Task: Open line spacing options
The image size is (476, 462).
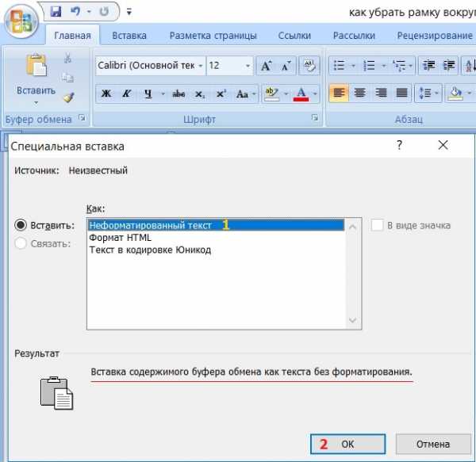Action: coord(428,93)
